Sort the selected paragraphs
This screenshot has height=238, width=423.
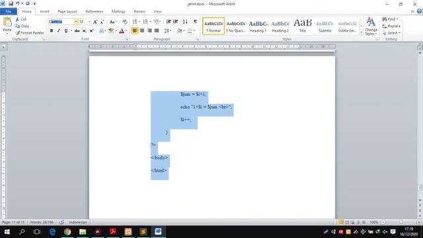pyautogui.click(x=185, y=22)
